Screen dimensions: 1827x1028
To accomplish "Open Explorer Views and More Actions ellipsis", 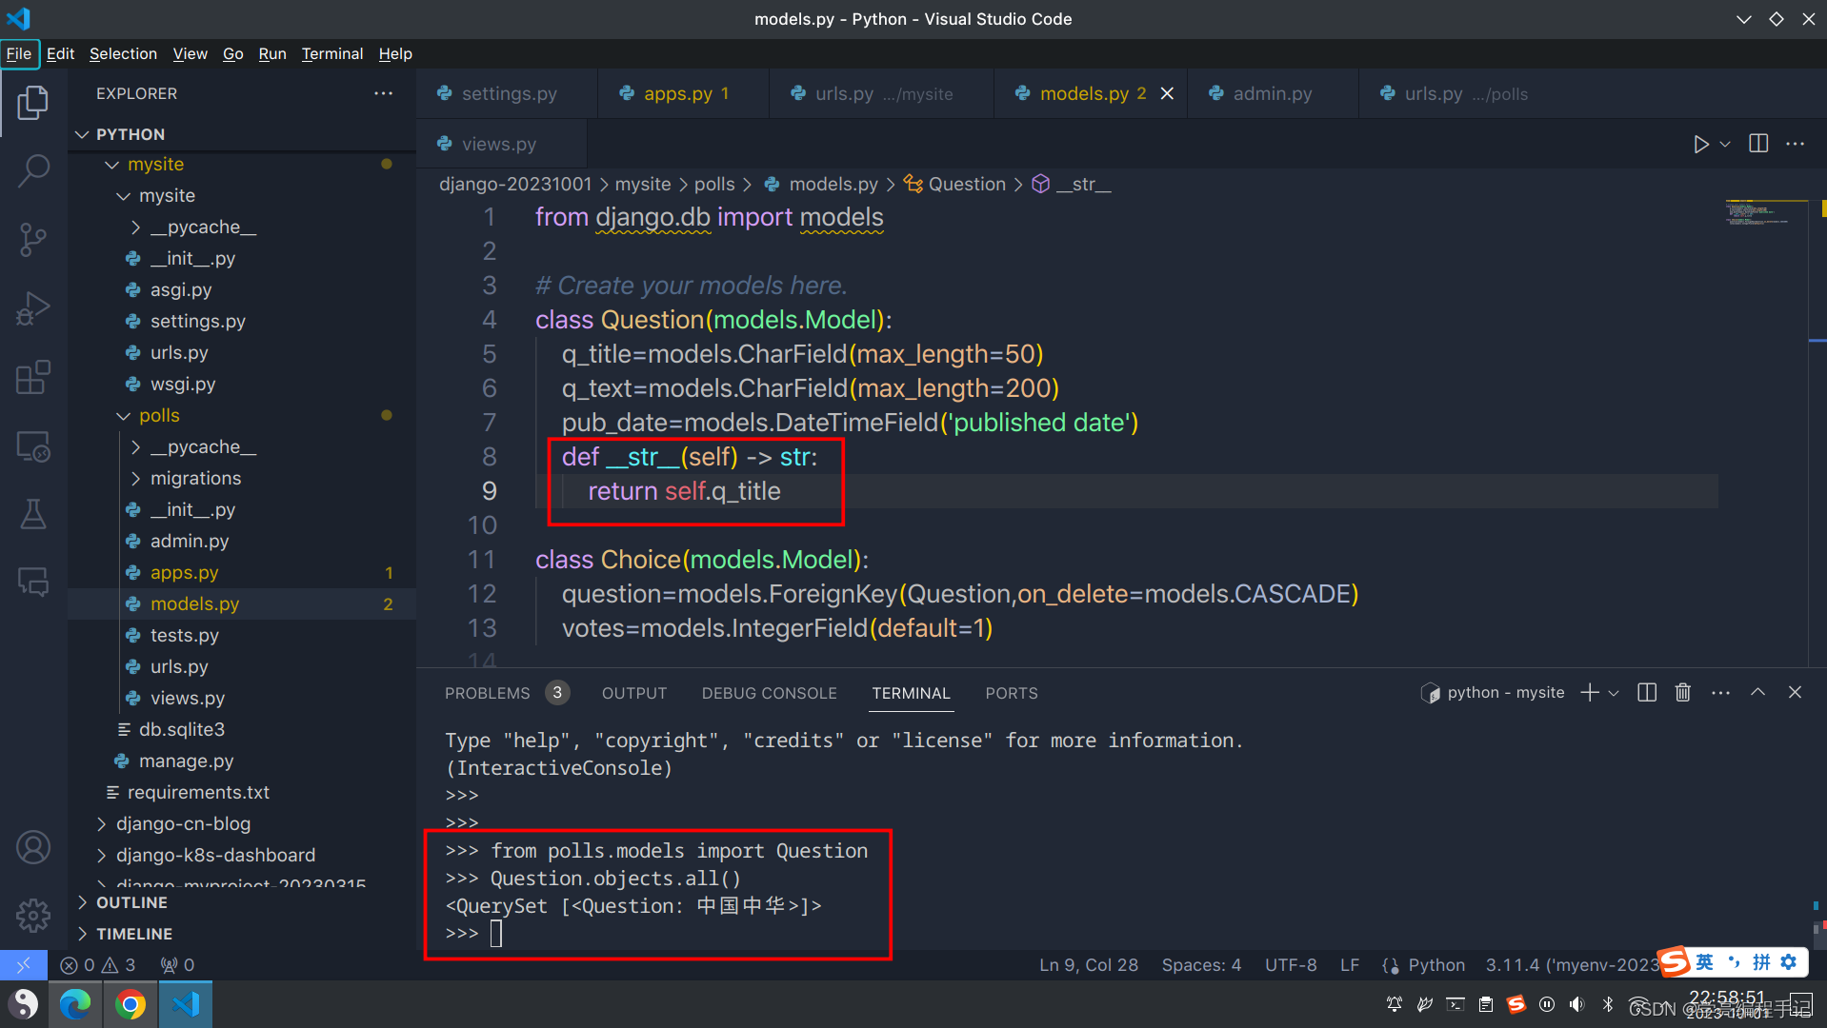I will (384, 93).
